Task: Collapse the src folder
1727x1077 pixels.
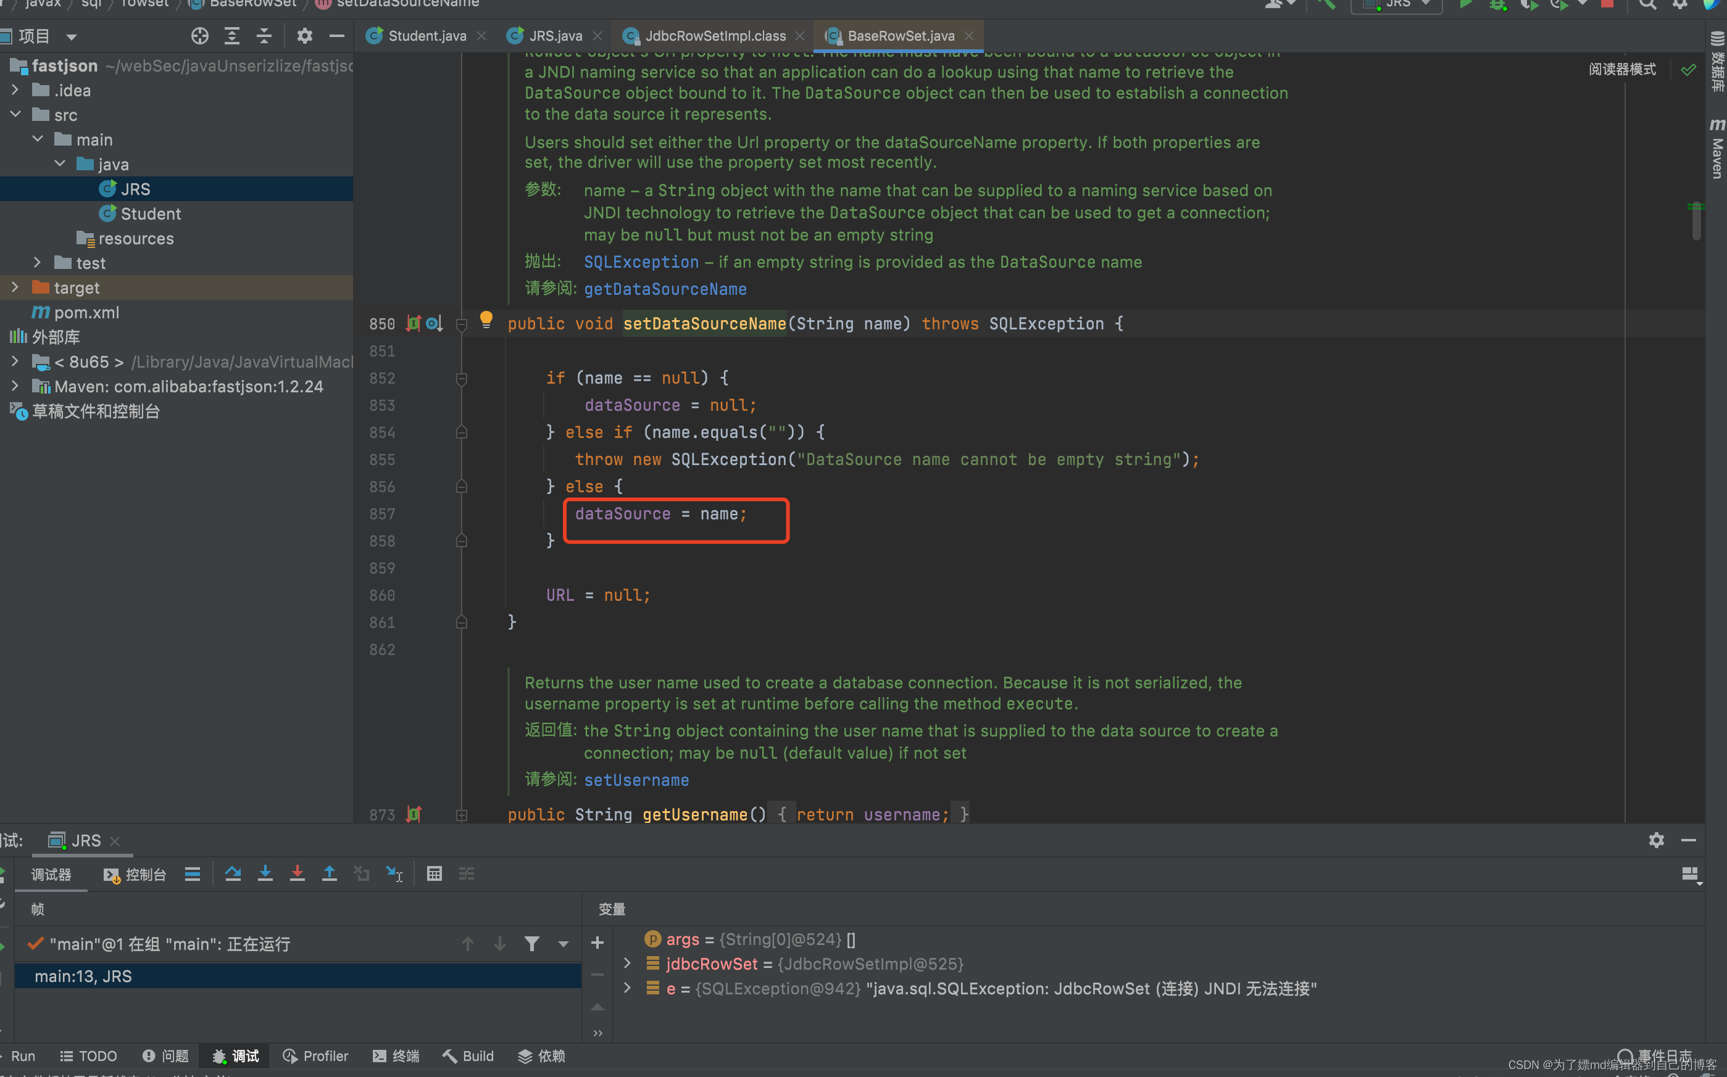Action: click(x=15, y=114)
